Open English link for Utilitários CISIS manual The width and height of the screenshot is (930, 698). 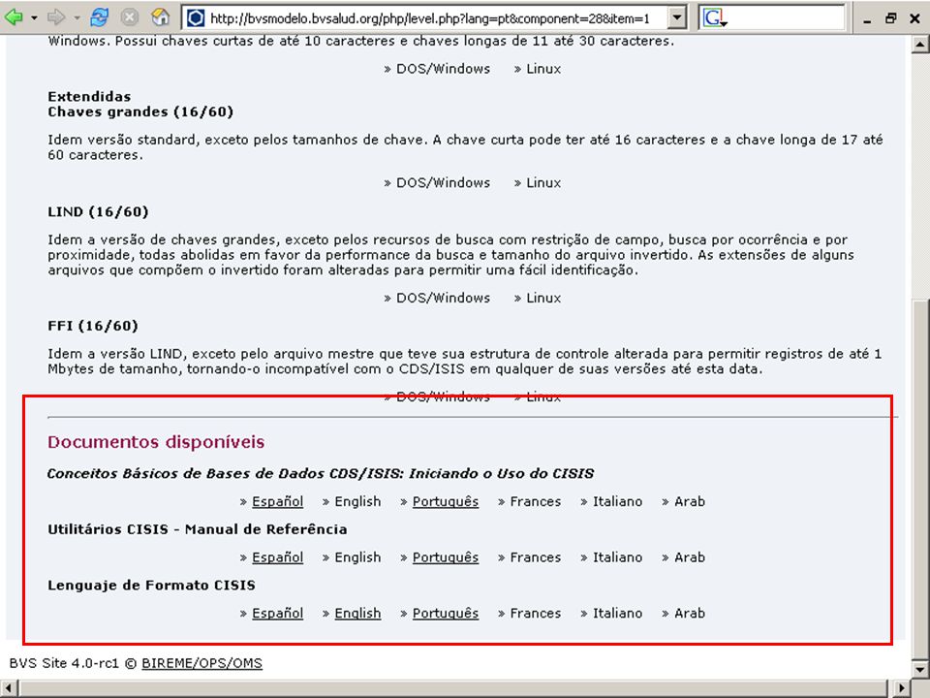click(x=357, y=558)
